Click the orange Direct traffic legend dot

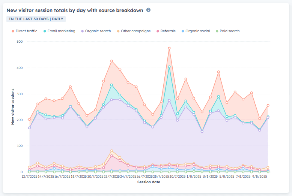[x=13, y=31]
